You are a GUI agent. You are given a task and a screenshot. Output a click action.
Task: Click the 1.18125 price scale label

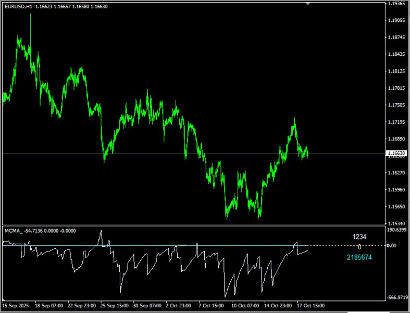point(396,71)
